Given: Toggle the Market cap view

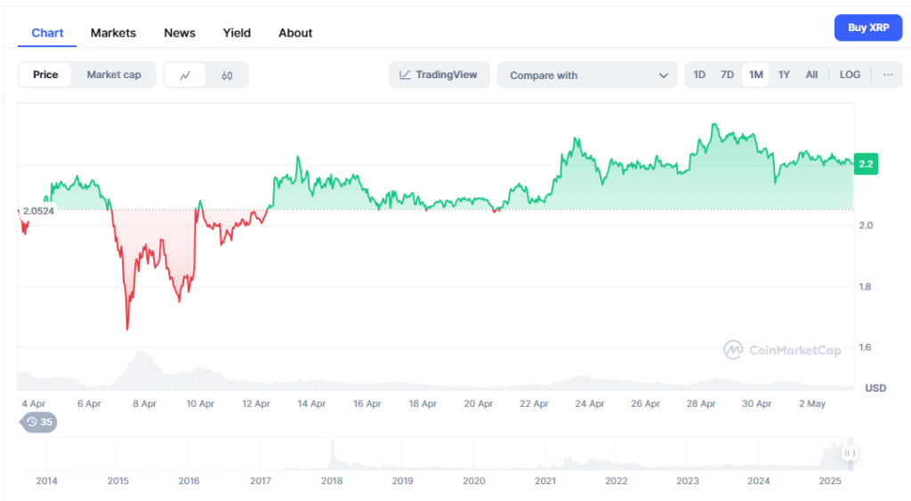Looking at the screenshot, I should pos(114,75).
